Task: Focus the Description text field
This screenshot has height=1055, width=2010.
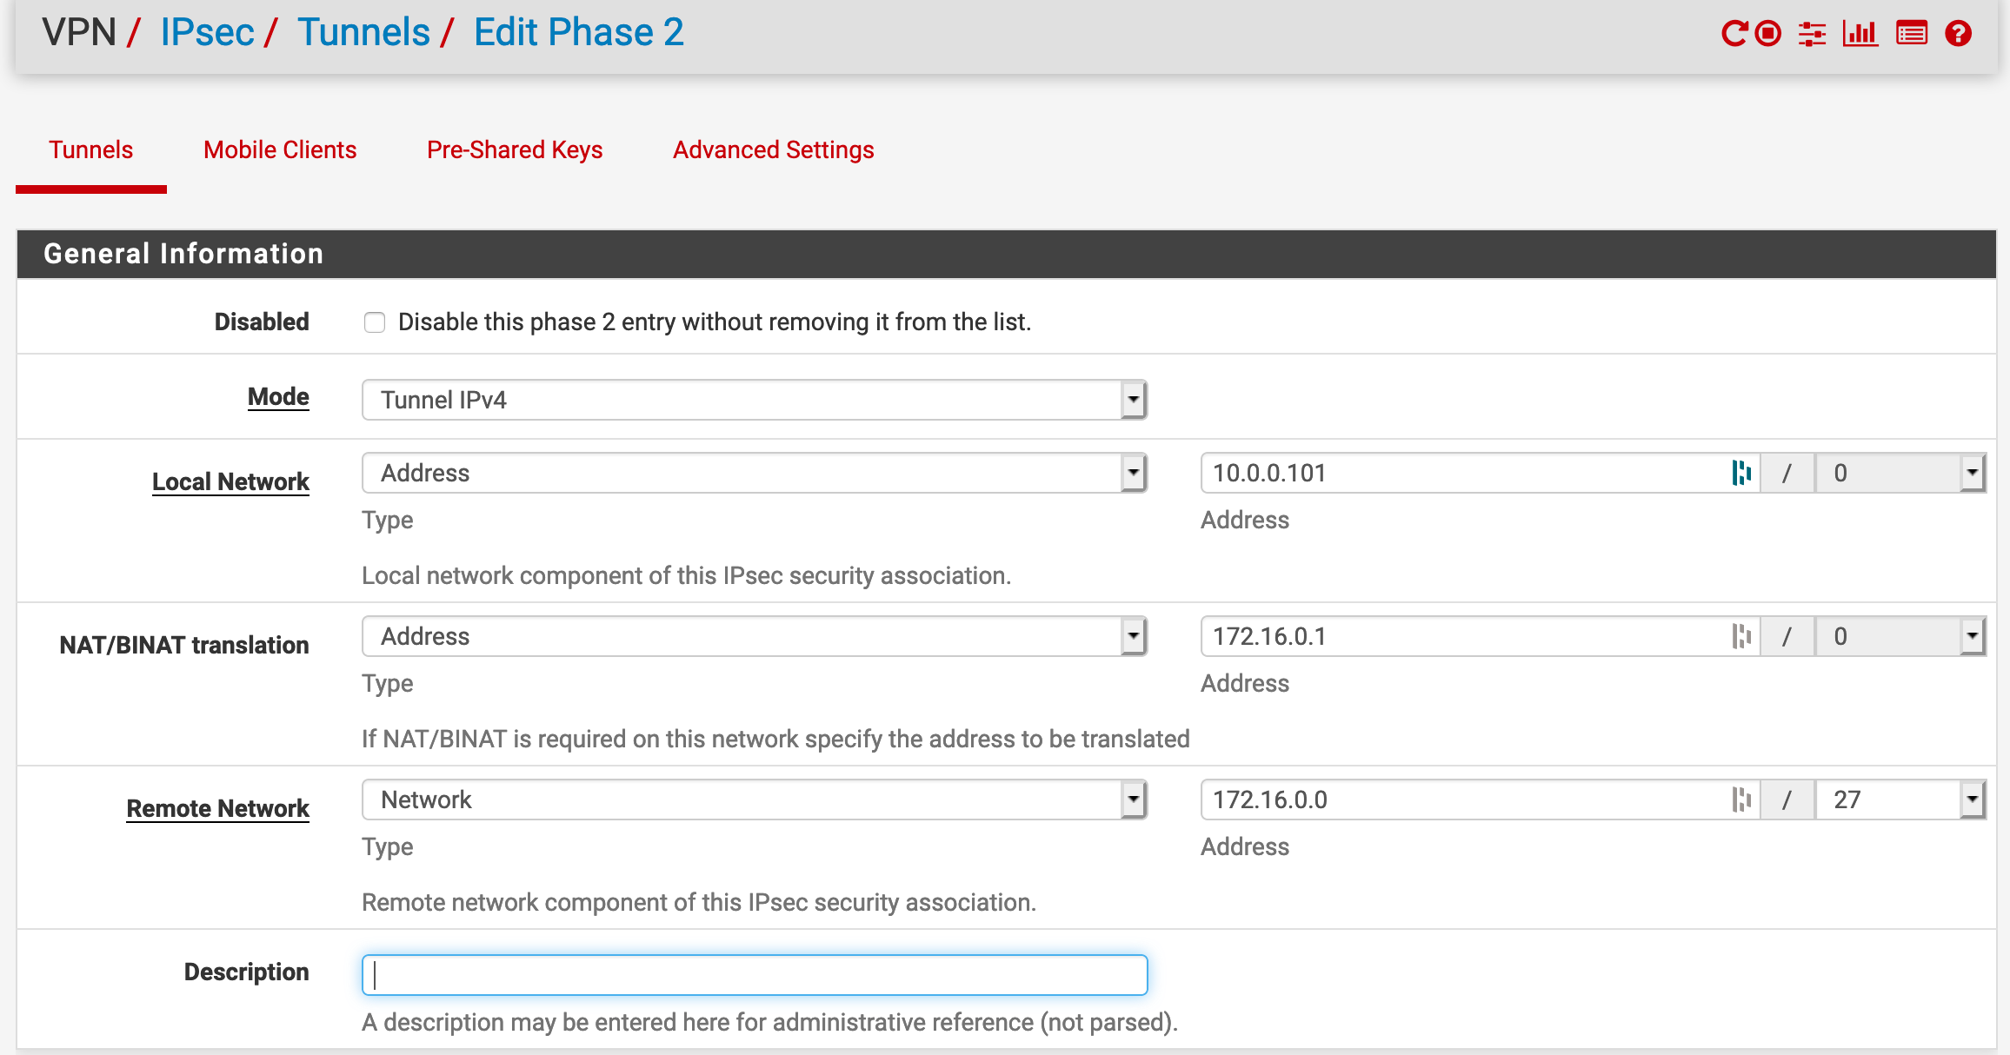Action: click(x=754, y=975)
